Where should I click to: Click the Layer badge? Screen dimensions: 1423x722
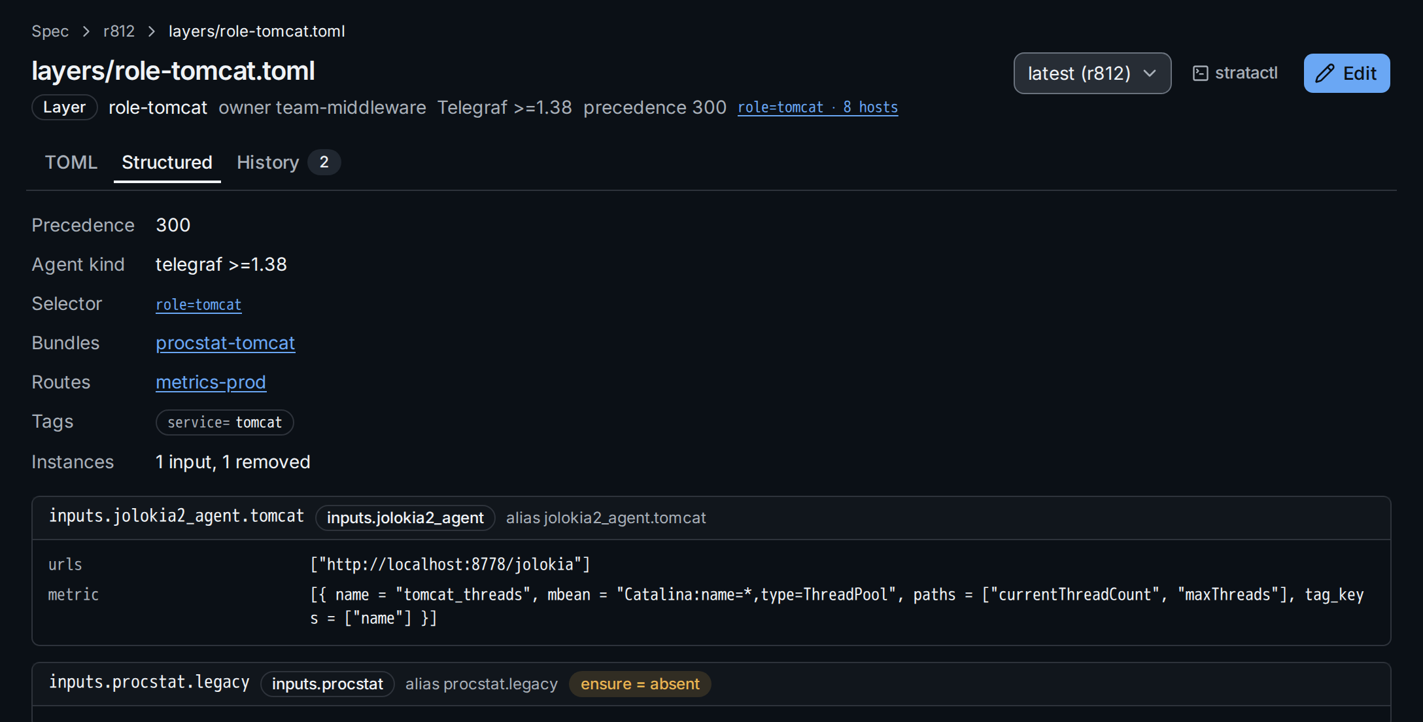pyautogui.click(x=64, y=107)
